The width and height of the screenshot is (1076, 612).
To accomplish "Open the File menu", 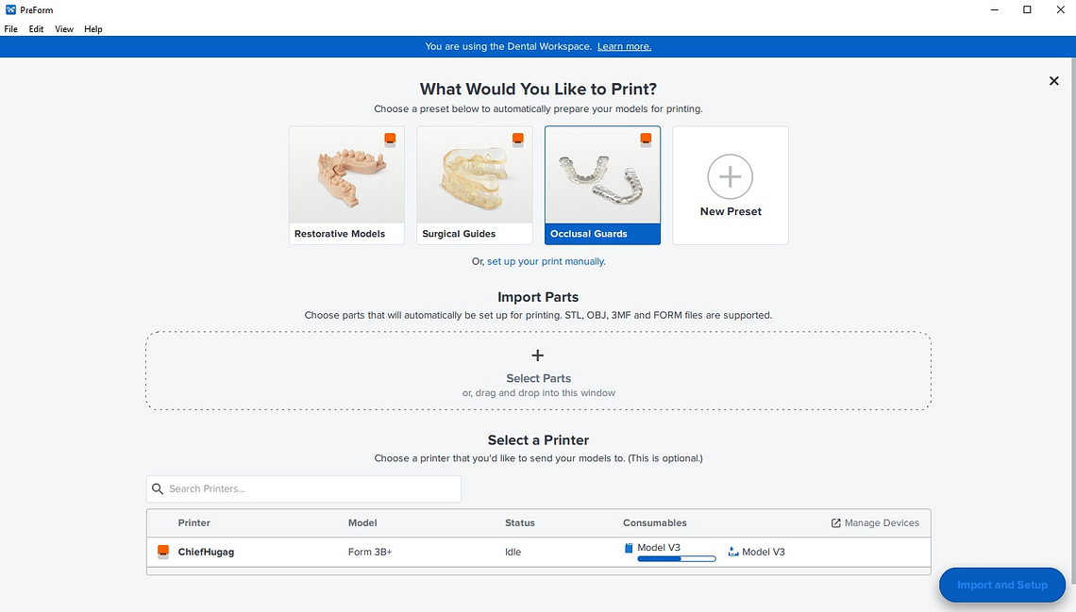I will (11, 29).
